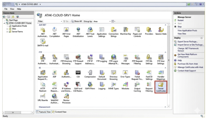Open FTP User Settings feature
Viewport: 207px width, 120px height.
[x=161, y=60]
